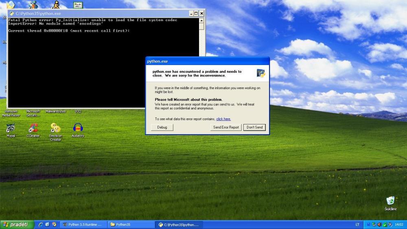
Task: Launch CCleaner from the desktop
Action: 33,128
